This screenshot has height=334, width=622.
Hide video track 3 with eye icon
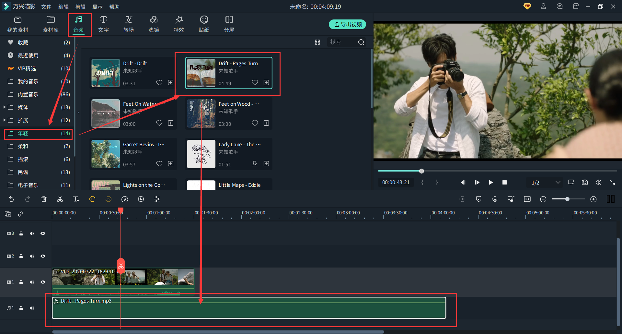tap(43, 233)
